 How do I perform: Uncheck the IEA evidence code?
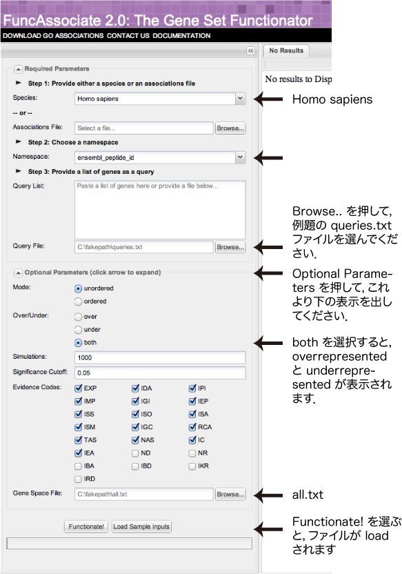(x=78, y=453)
